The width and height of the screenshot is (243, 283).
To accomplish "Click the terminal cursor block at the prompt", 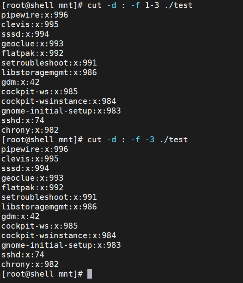I will pos(90,274).
